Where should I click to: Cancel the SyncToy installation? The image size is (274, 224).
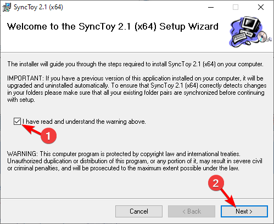[139, 211]
